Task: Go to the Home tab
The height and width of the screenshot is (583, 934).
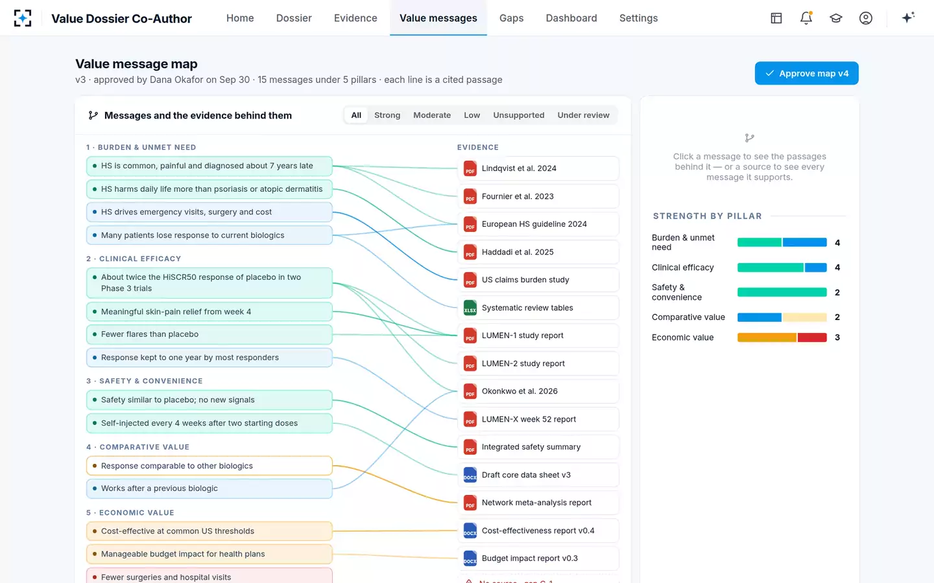Action: pos(240,18)
